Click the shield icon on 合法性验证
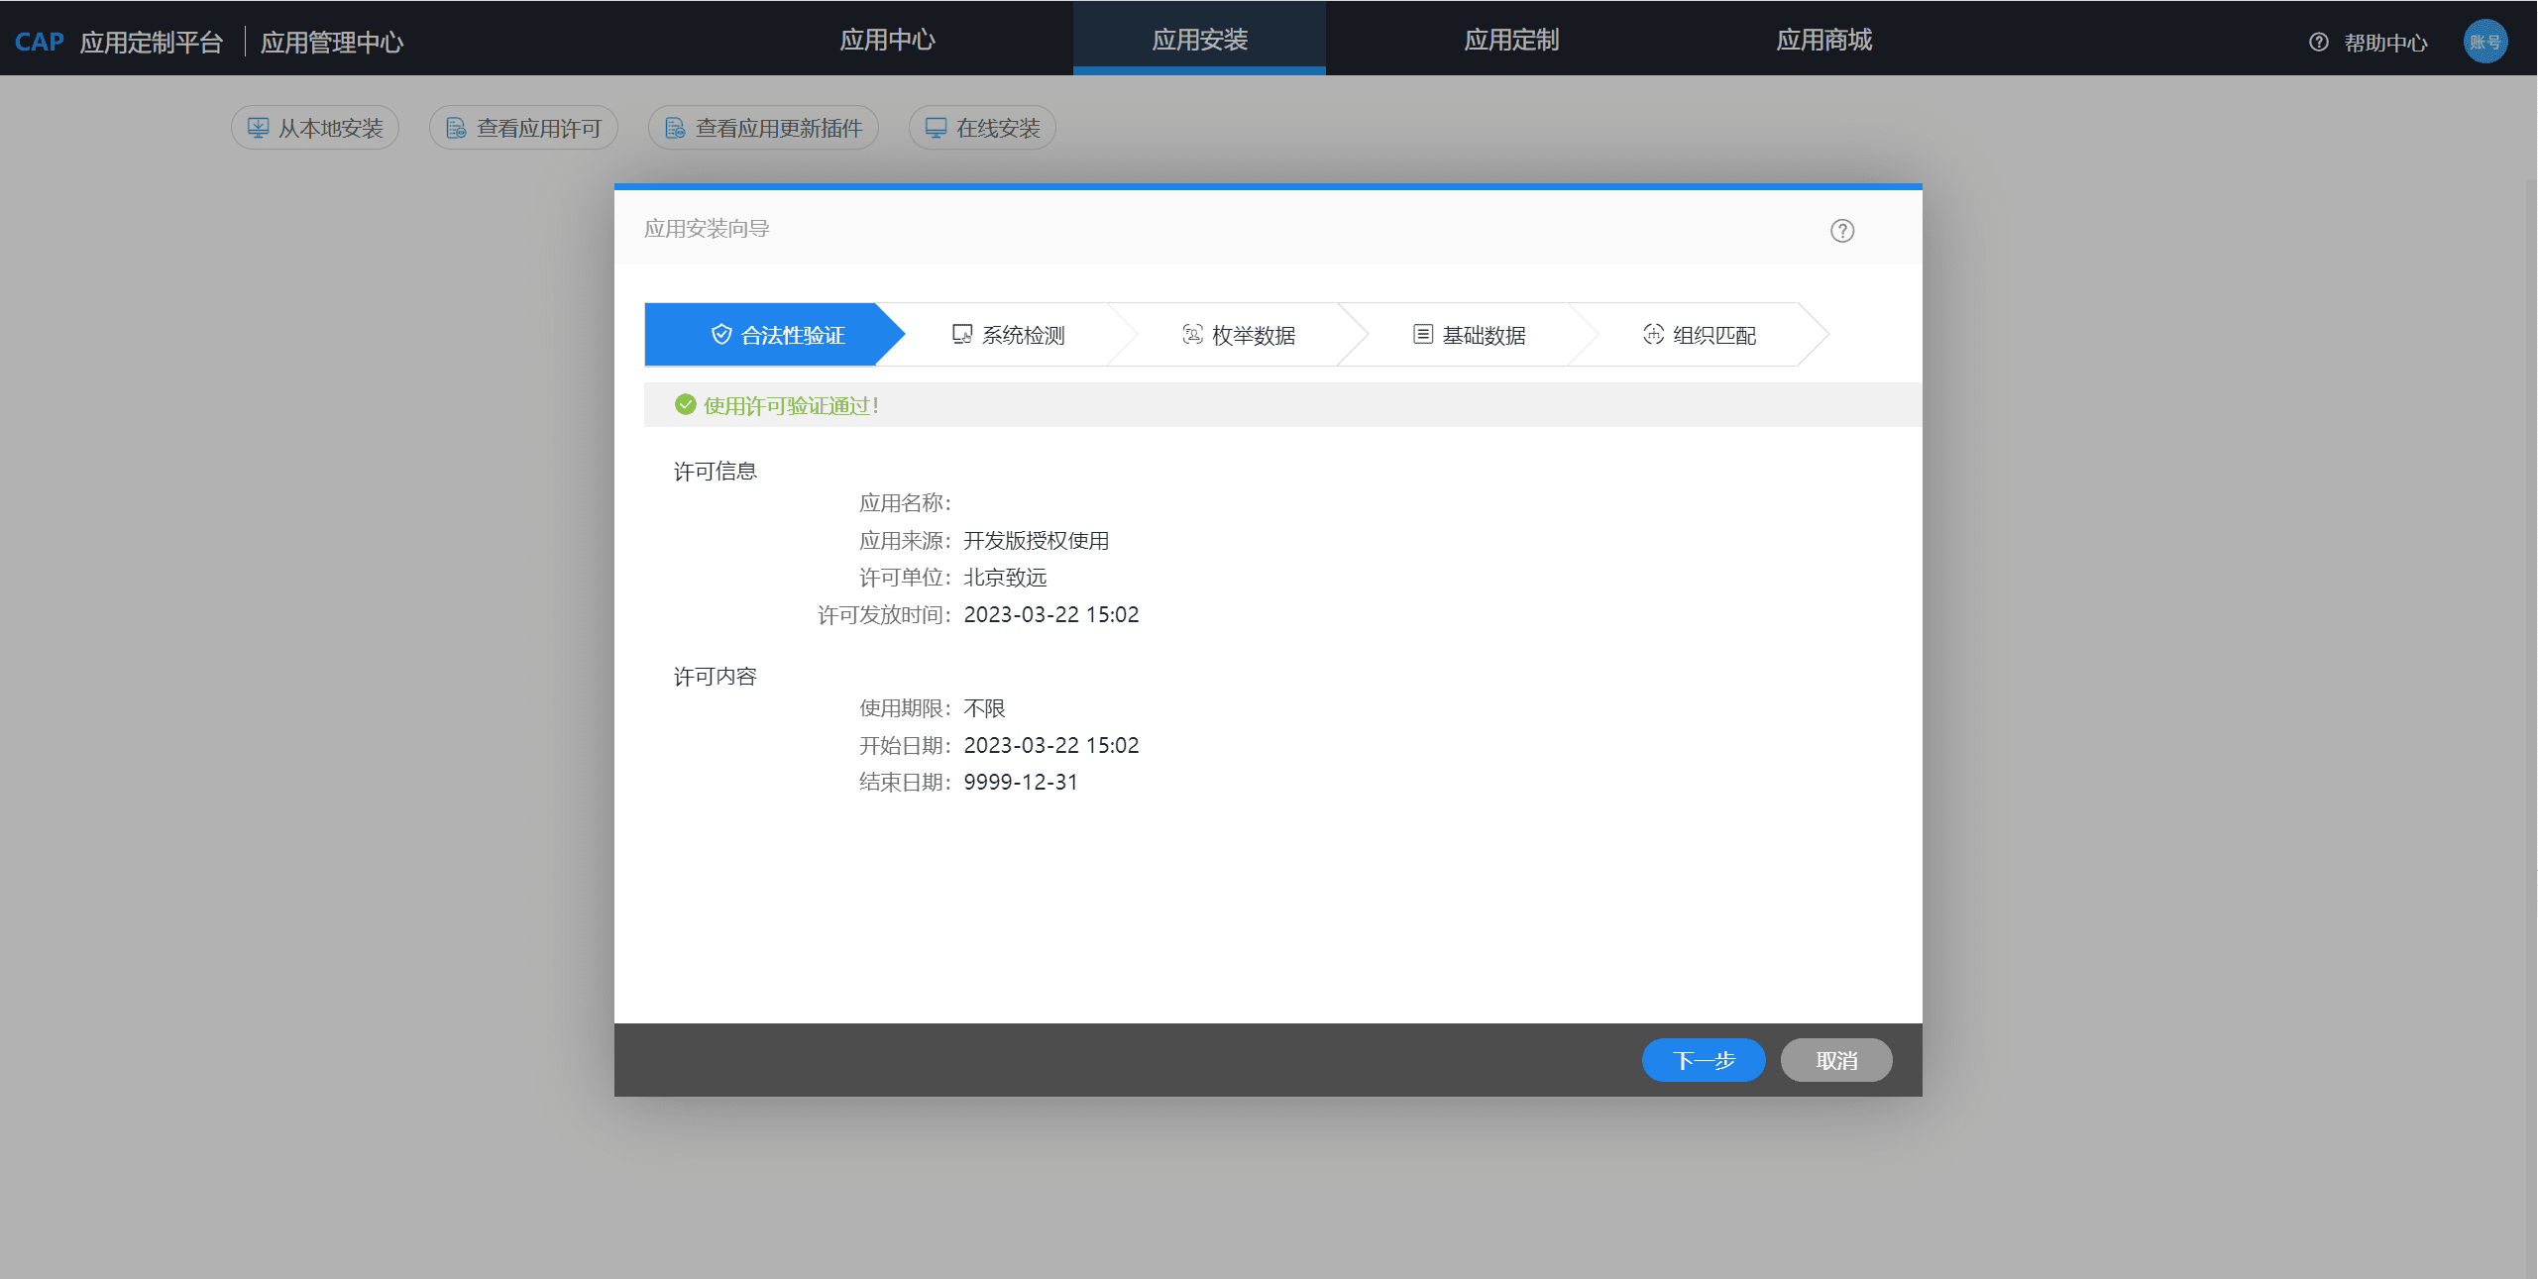The height and width of the screenshot is (1279, 2538). coord(721,335)
